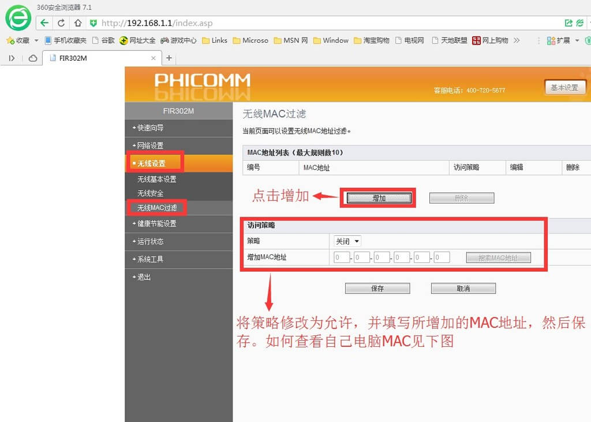The image size is (591, 422).
Task: Click the cloud icon left of the tab bar
Action: (33, 58)
